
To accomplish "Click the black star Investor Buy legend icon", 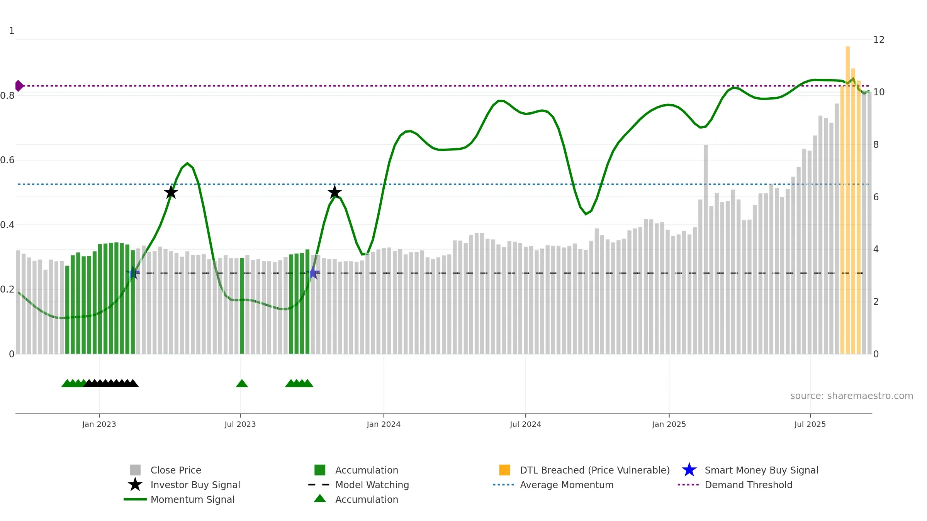I will pyautogui.click(x=135, y=484).
